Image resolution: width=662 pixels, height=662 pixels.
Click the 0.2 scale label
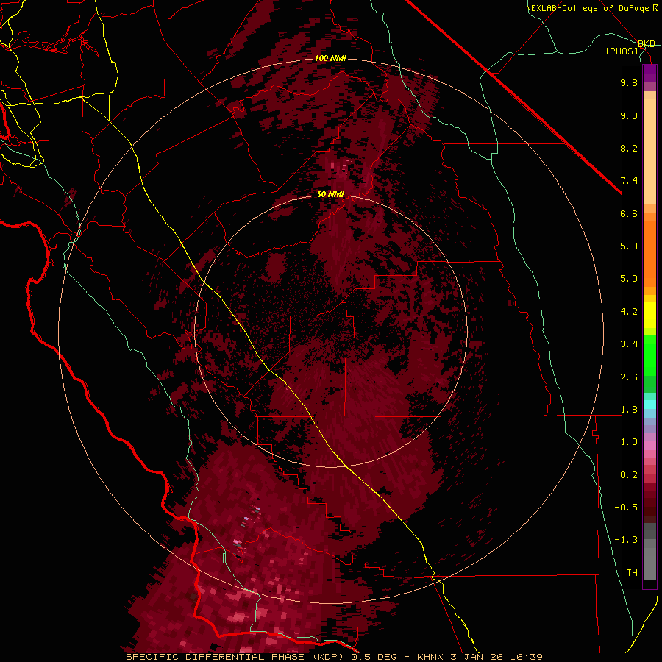point(629,475)
